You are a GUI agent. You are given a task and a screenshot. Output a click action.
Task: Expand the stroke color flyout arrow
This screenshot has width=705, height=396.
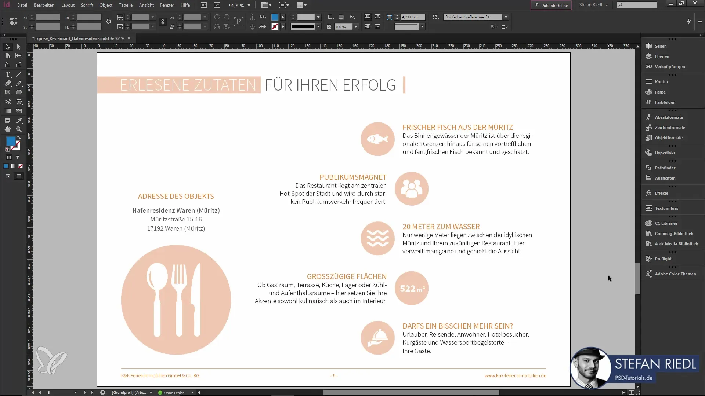tap(283, 27)
